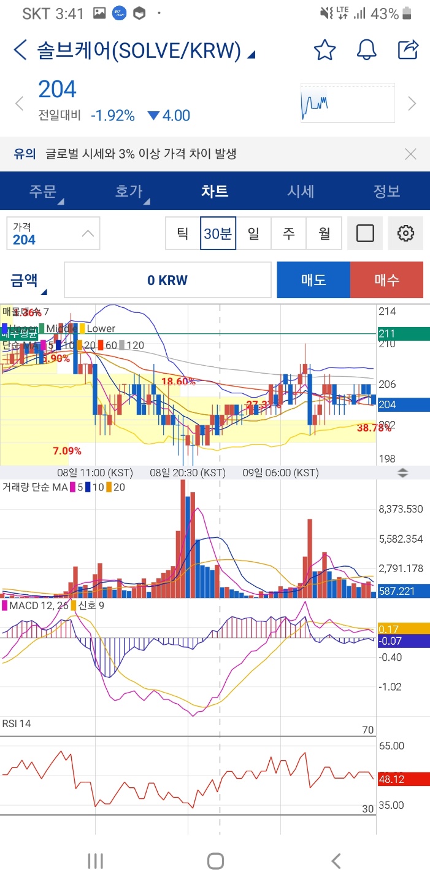Dismiss the 유의 notice with X
The width and height of the screenshot is (430, 885).
(x=411, y=154)
